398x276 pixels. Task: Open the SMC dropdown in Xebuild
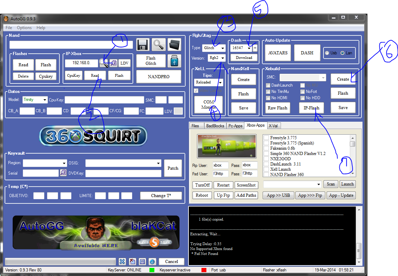(x=303, y=77)
